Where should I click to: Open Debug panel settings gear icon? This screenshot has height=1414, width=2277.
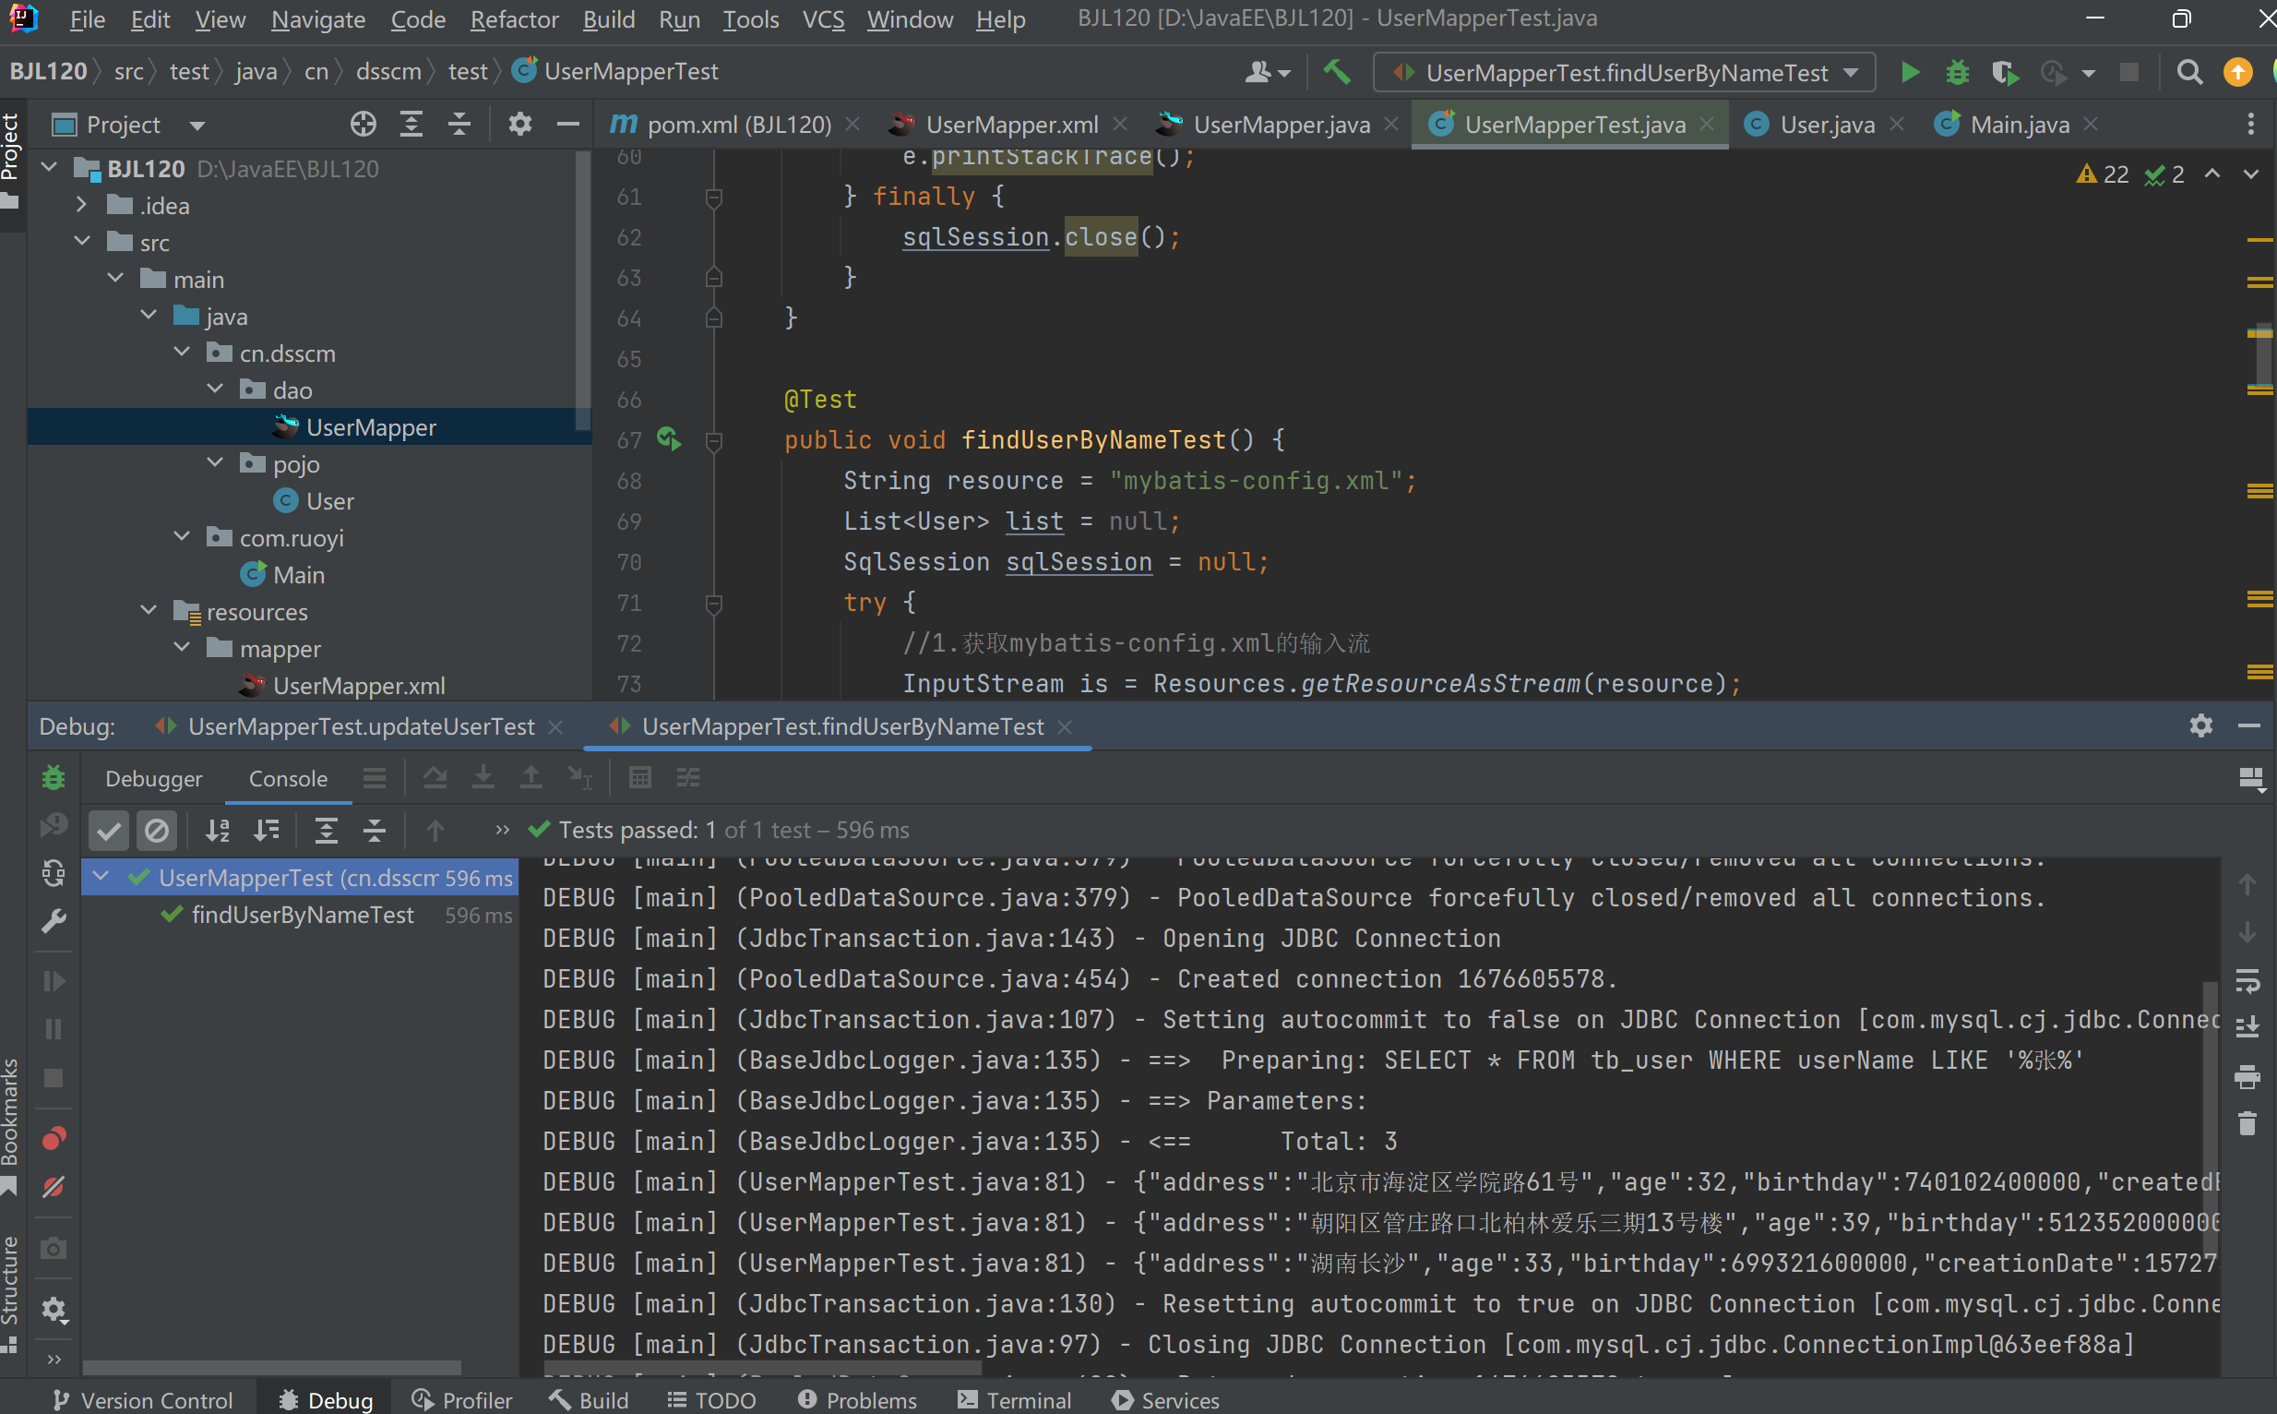pos(2200,725)
